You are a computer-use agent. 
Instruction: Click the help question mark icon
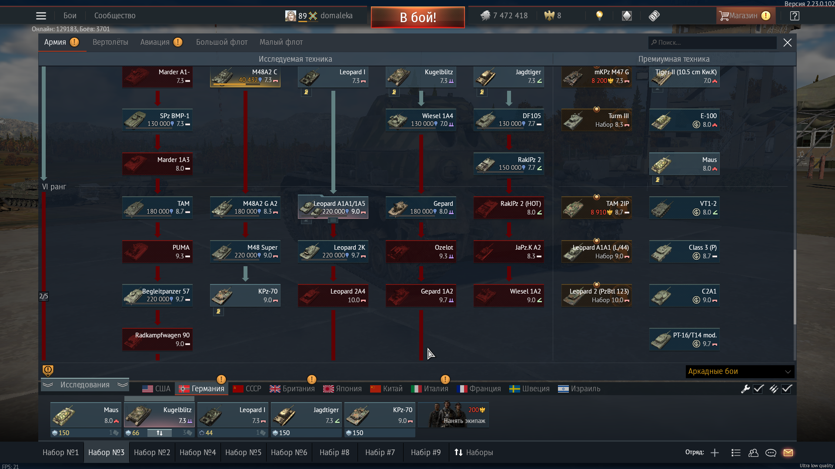tap(795, 16)
